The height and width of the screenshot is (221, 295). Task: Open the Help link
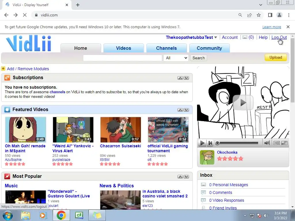(263, 37)
